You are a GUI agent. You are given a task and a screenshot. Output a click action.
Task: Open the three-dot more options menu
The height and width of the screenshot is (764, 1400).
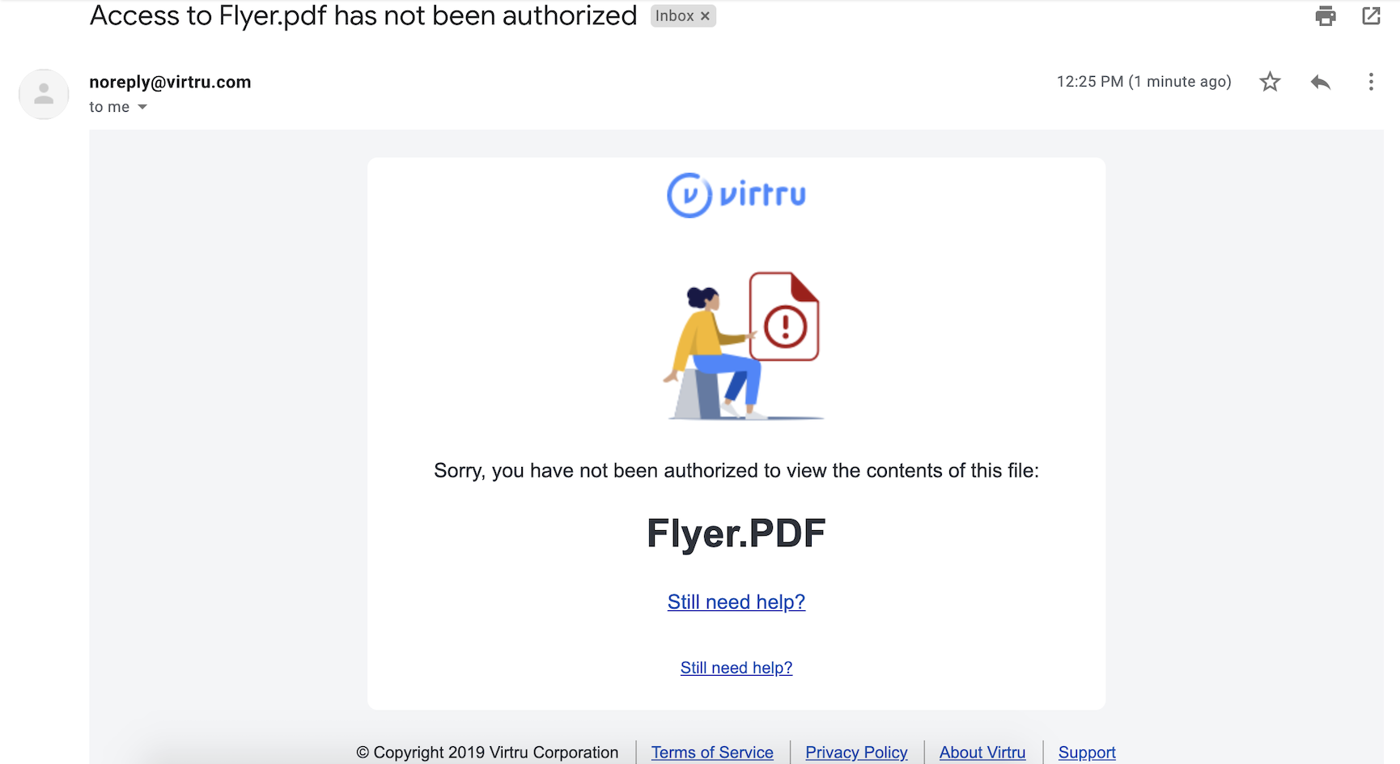coord(1371,82)
